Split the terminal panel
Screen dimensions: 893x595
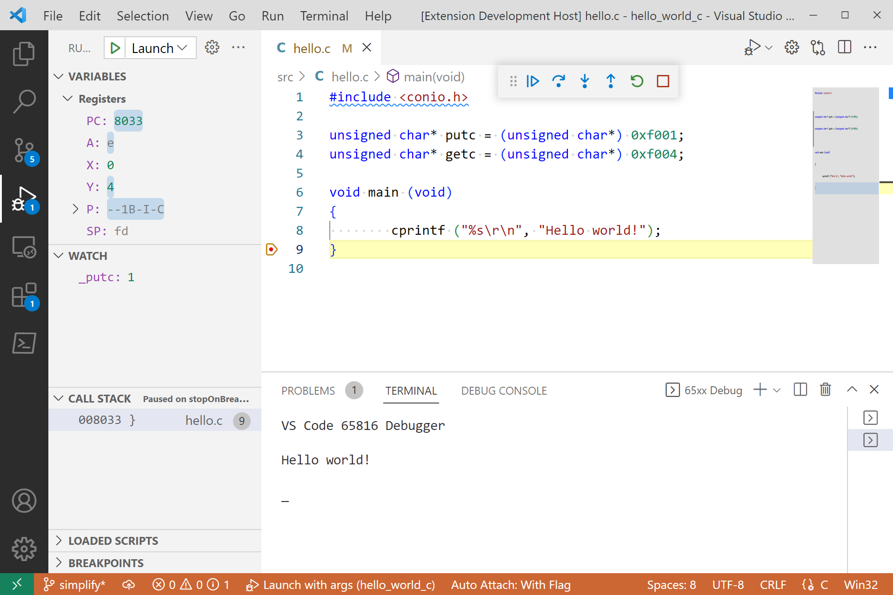pos(800,390)
